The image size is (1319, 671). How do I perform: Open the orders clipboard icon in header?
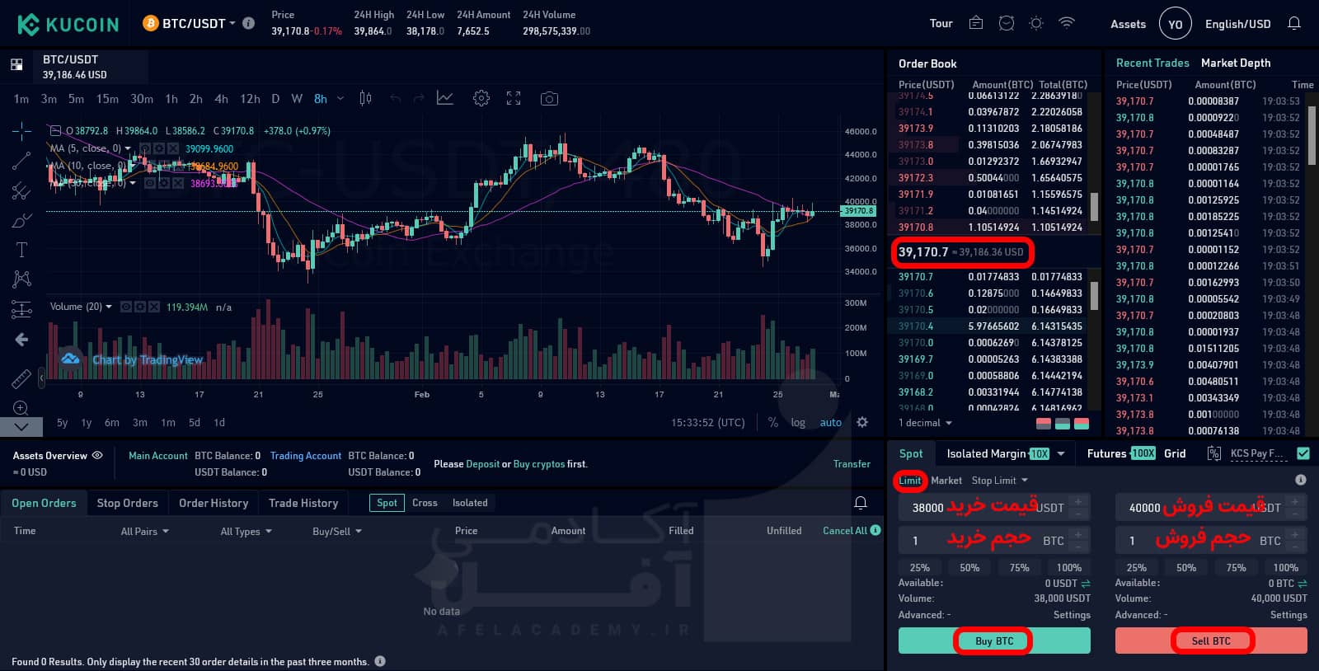tap(976, 23)
